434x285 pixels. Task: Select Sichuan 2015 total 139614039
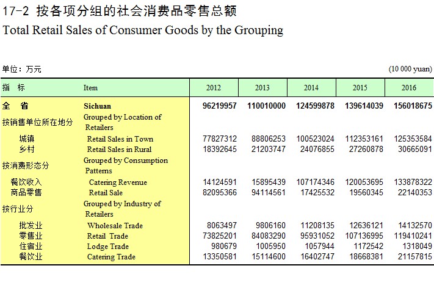(x=364, y=106)
